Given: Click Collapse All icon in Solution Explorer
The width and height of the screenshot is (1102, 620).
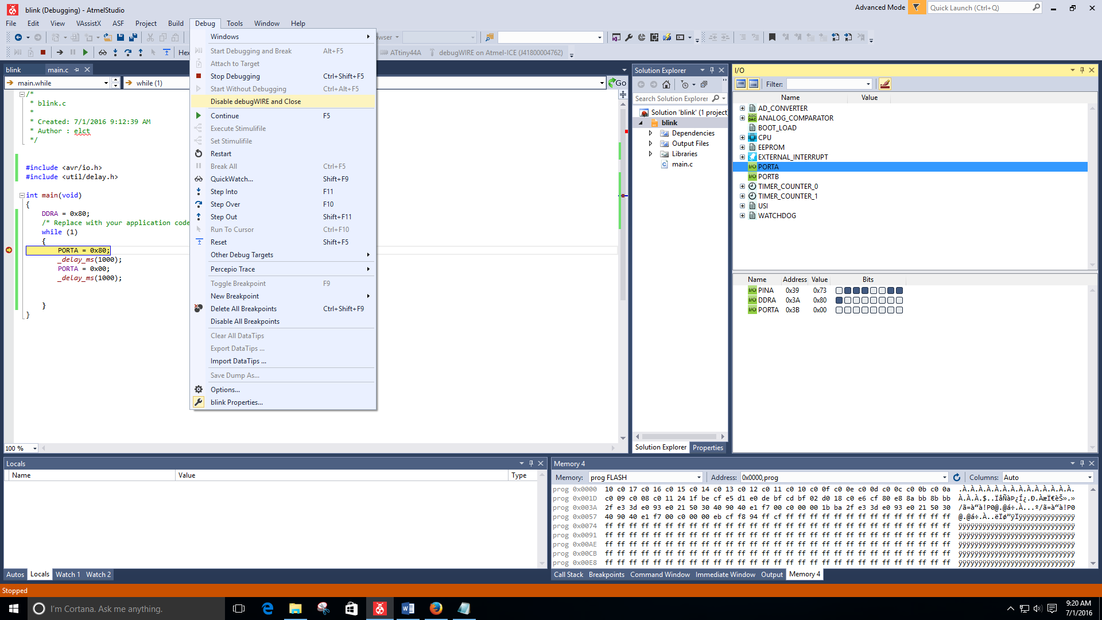Looking at the screenshot, I should (x=704, y=84).
